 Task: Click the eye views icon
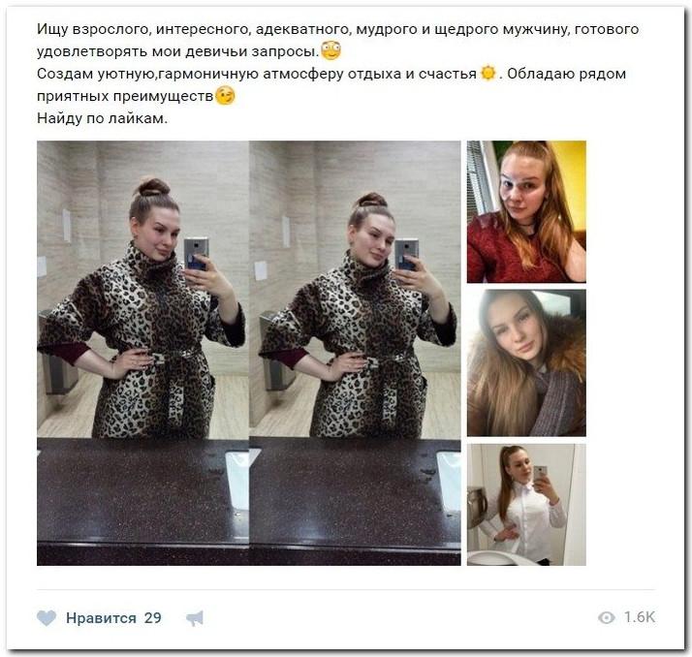tap(607, 617)
